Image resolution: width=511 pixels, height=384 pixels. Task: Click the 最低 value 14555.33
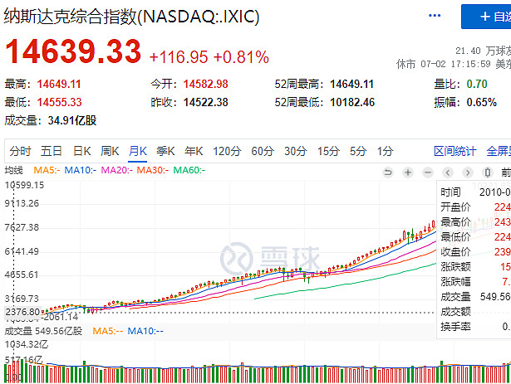tap(59, 102)
